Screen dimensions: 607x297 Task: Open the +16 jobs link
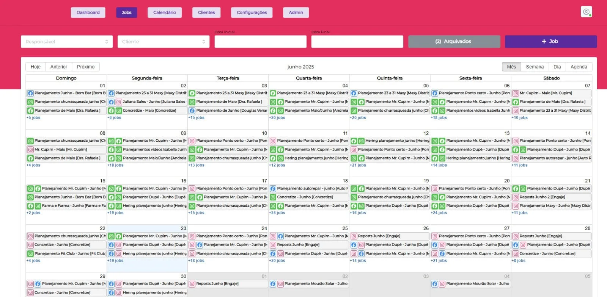click(x=358, y=213)
